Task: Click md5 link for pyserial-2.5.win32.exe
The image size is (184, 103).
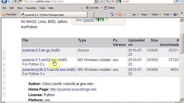Action: click(63, 60)
